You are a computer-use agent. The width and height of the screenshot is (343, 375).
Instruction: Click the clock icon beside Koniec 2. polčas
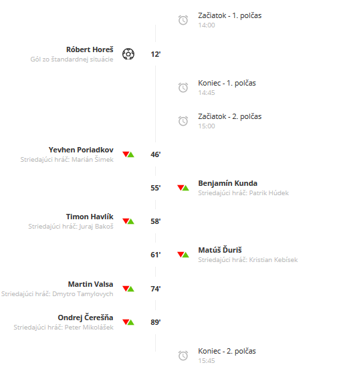coord(183,356)
